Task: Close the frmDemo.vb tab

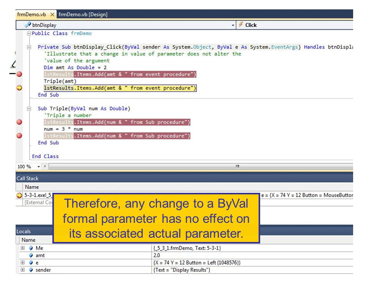Action: (52, 14)
